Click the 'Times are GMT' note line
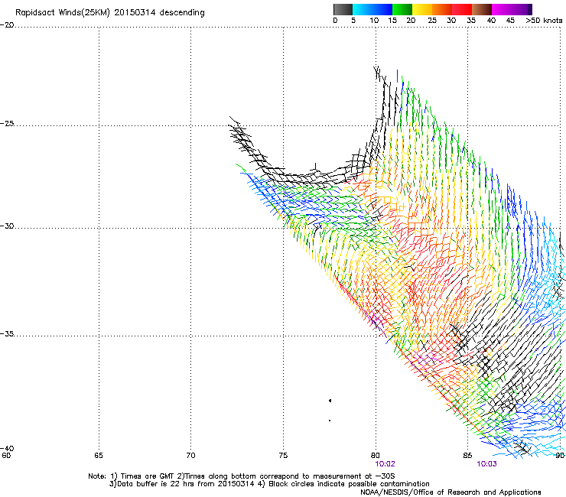Viewport: 566px width, 497px height. point(241,476)
